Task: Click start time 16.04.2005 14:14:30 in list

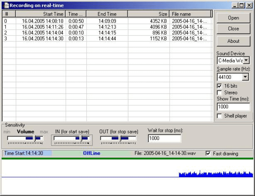Action: click(42, 38)
